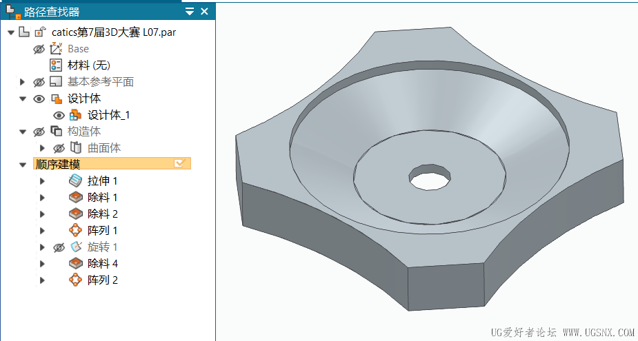The height and width of the screenshot is (341, 638).
Task: Expand the 旋转 1 feature
Action: pyautogui.click(x=42, y=247)
